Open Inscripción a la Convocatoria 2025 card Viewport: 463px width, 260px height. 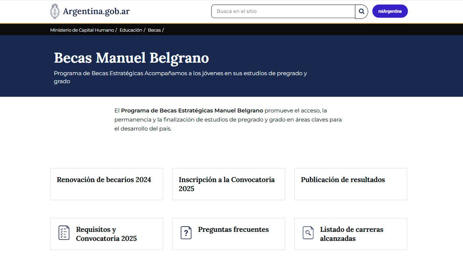[x=228, y=184]
